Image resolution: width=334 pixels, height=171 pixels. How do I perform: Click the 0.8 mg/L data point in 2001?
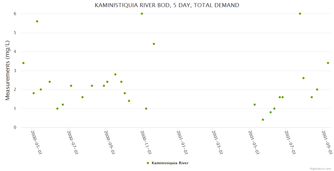tap(271, 112)
